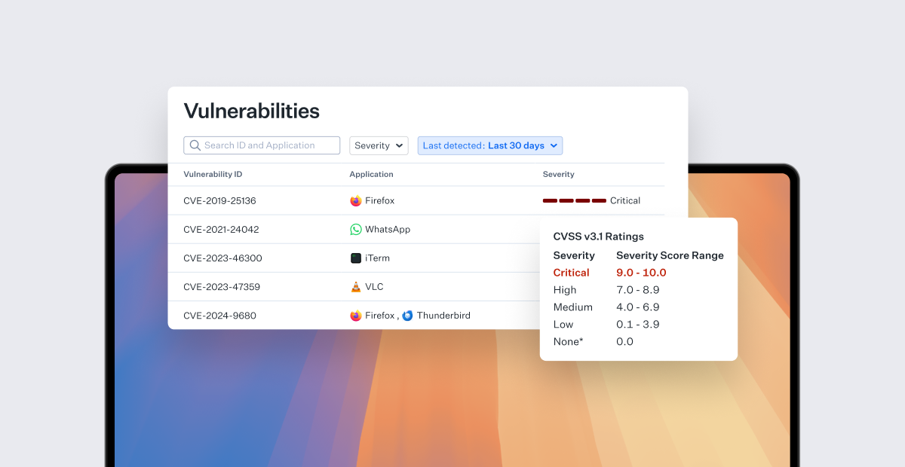Click the iTerm icon in CVE-2023-46300 row
The width and height of the screenshot is (905, 467).
coord(355,258)
